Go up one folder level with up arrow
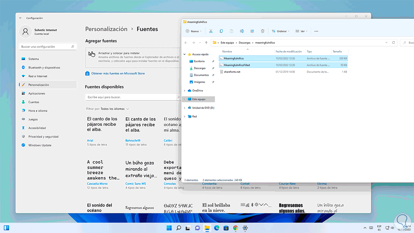The image size is (414, 233). point(206,43)
